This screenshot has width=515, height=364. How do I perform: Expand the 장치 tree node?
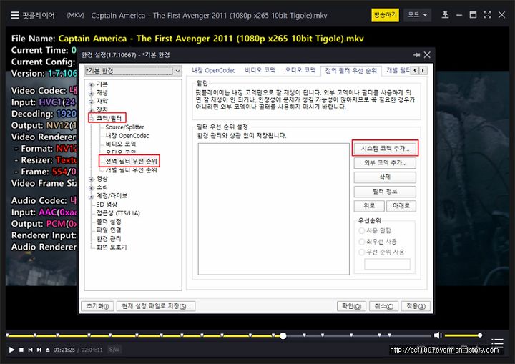[91, 109]
